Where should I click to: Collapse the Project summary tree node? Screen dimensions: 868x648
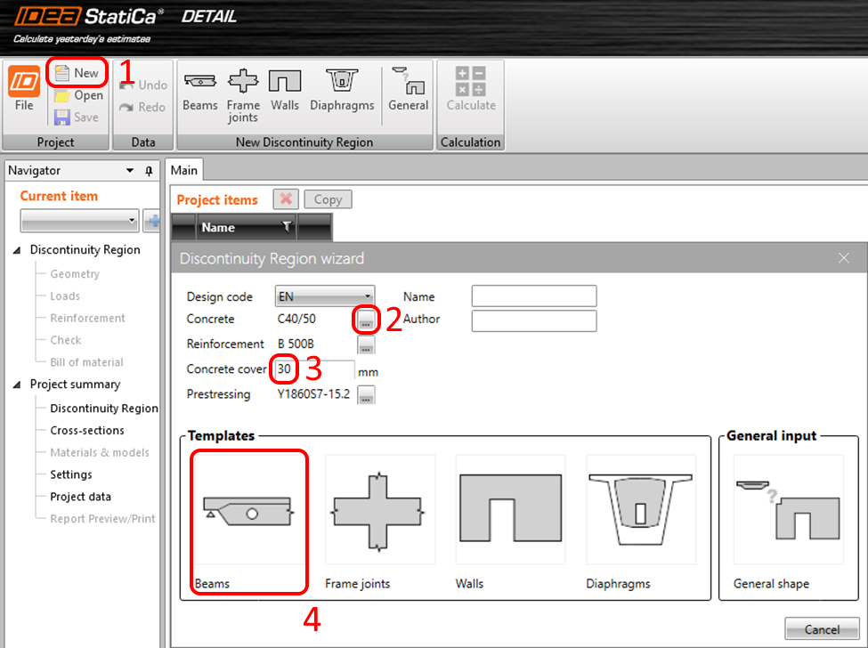pyautogui.click(x=18, y=385)
